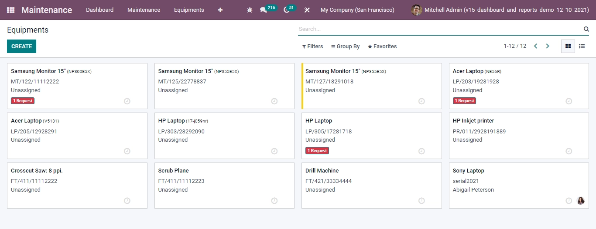
Task: Open activity clock on HP Inkjet printer card
Action: (569, 151)
